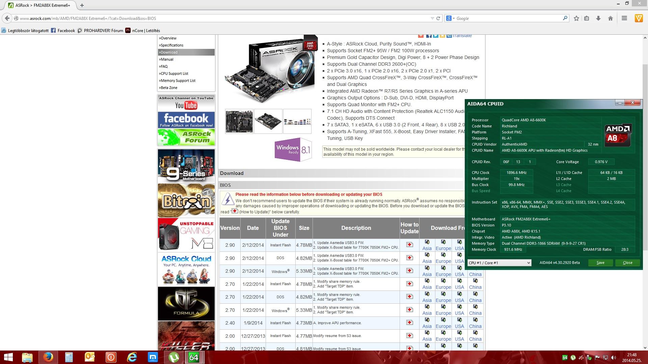
Task: Open How to Update icon for 2.70 DOS
Action: point(409,297)
